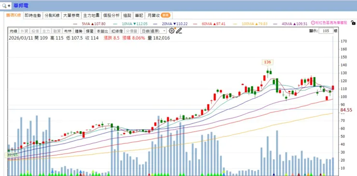This screenshot has width=357, height=176.
Task: Switch to the 大單券商 tab
Action: (71, 15)
